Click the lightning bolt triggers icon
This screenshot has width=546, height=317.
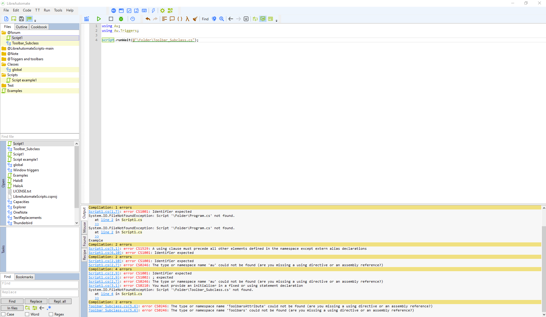153,11
